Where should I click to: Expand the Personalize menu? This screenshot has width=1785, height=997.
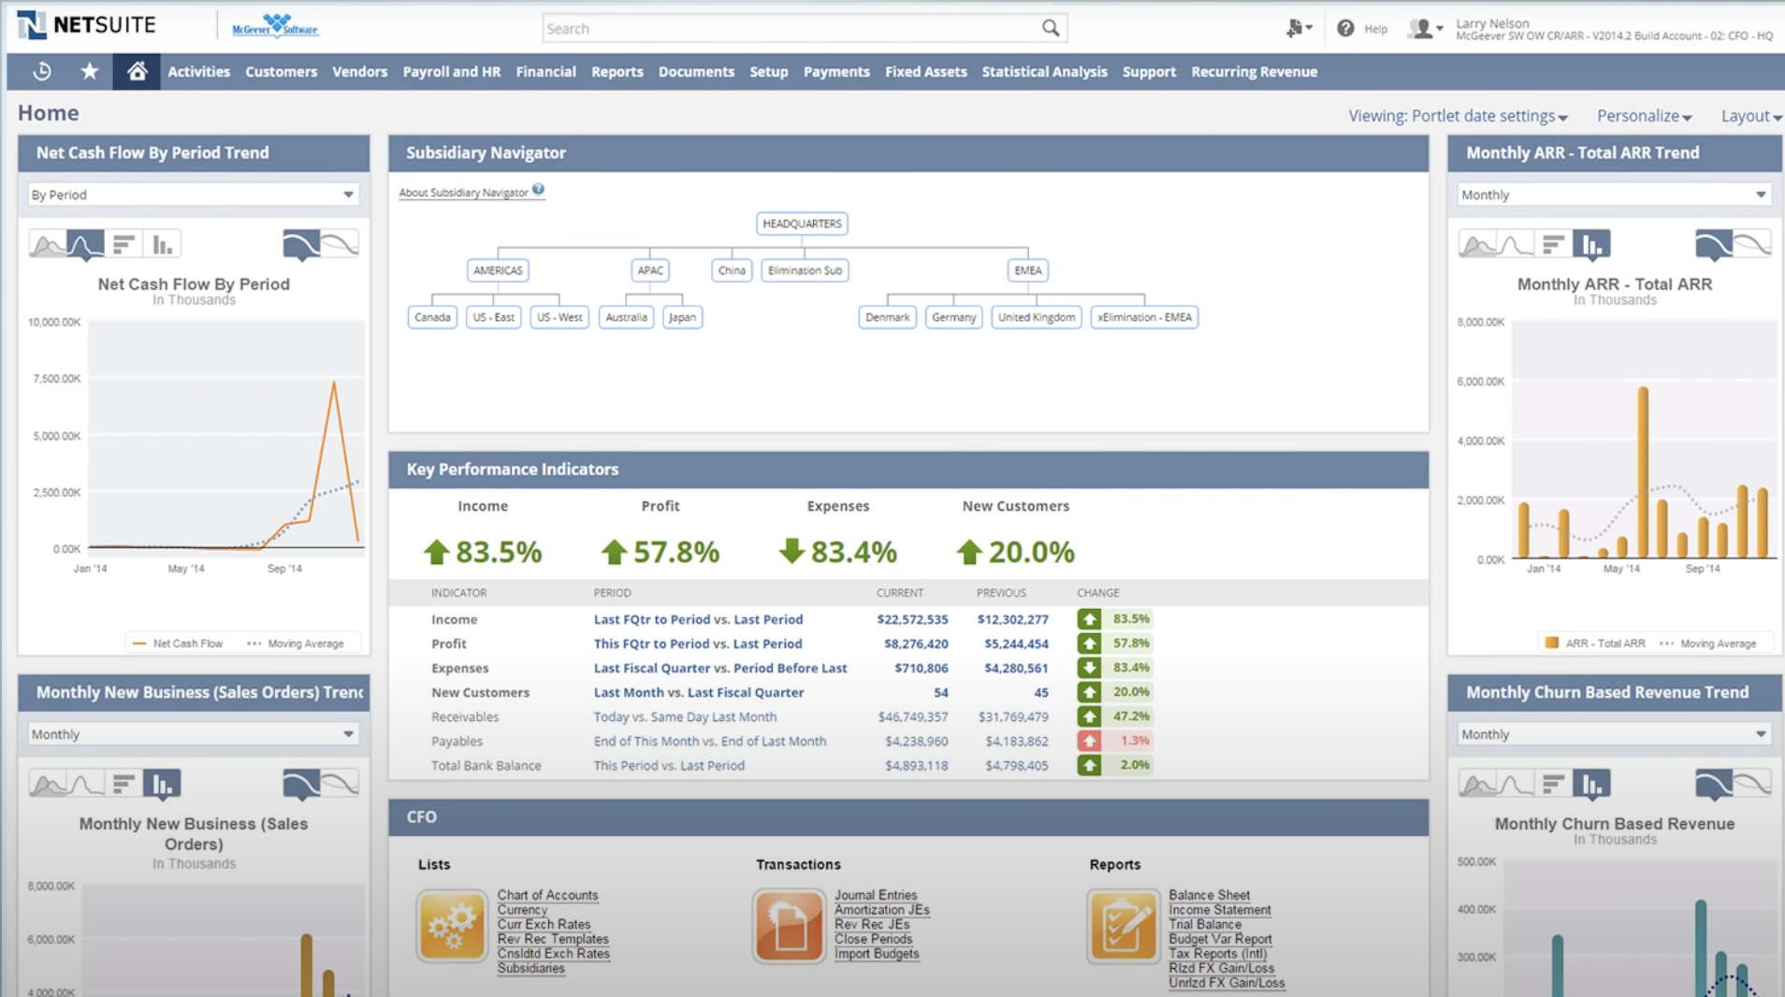point(1643,115)
